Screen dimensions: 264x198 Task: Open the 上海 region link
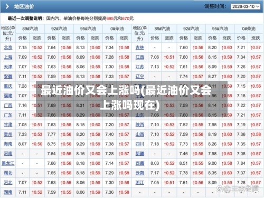pyautogui.click(x=8, y=57)
